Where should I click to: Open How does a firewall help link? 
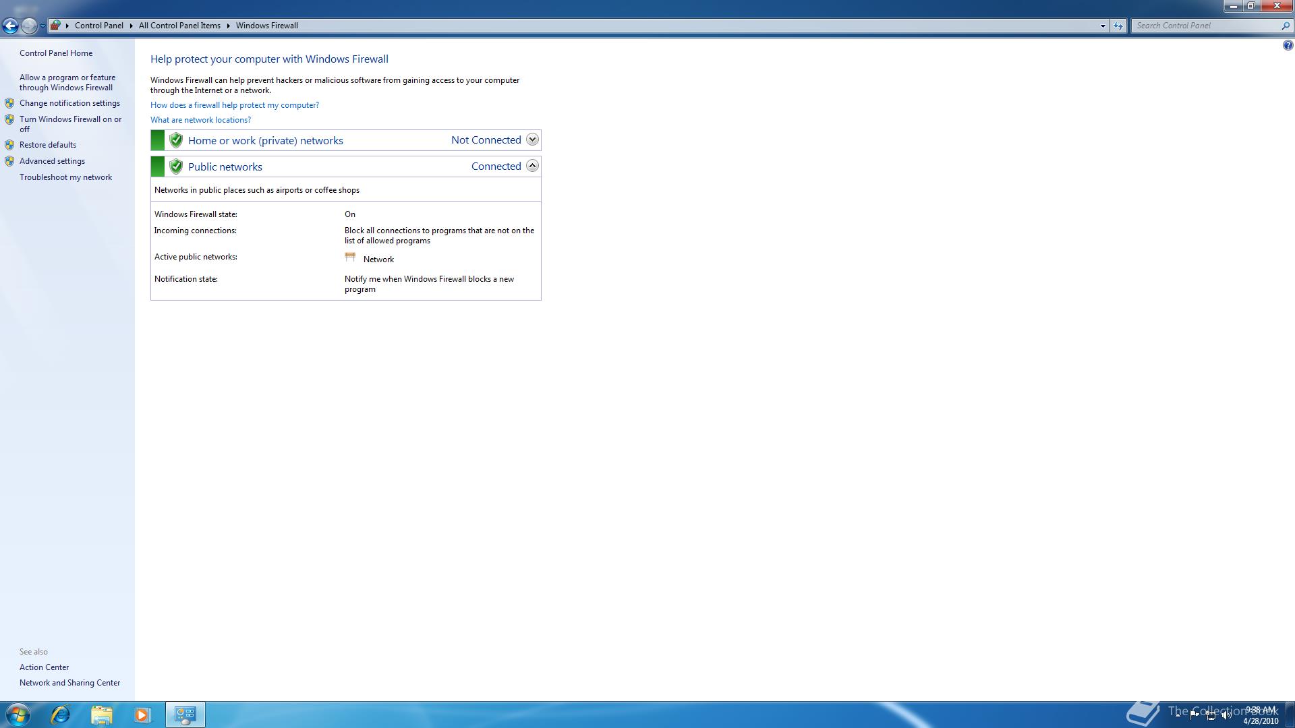(x=235, y=105)
